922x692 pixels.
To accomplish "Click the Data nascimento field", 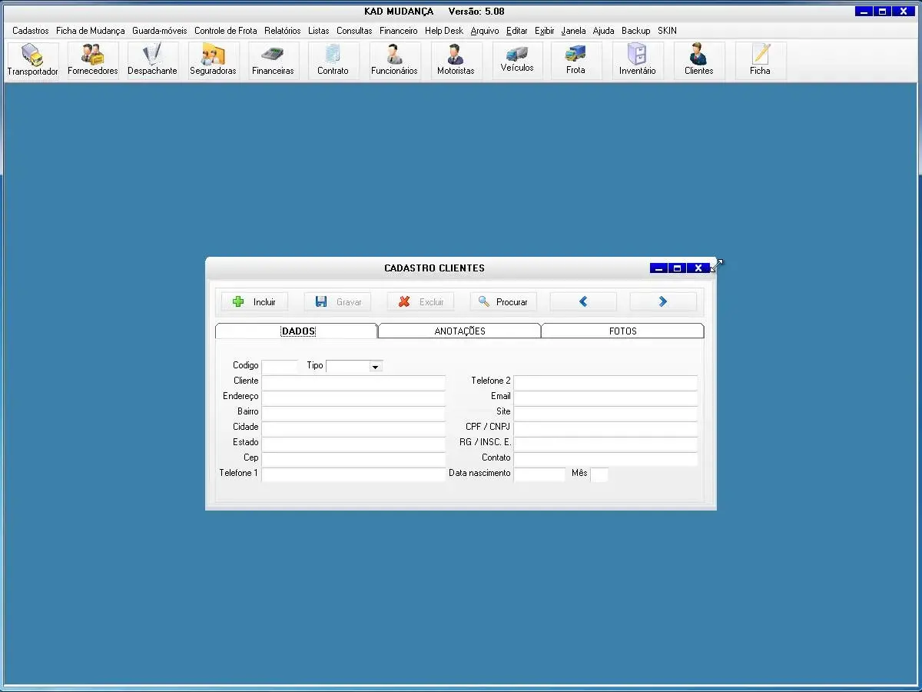I will 539,474.
